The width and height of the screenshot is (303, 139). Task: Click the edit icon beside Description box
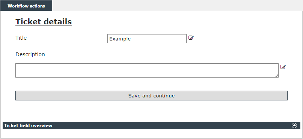(x=283, y=67)
